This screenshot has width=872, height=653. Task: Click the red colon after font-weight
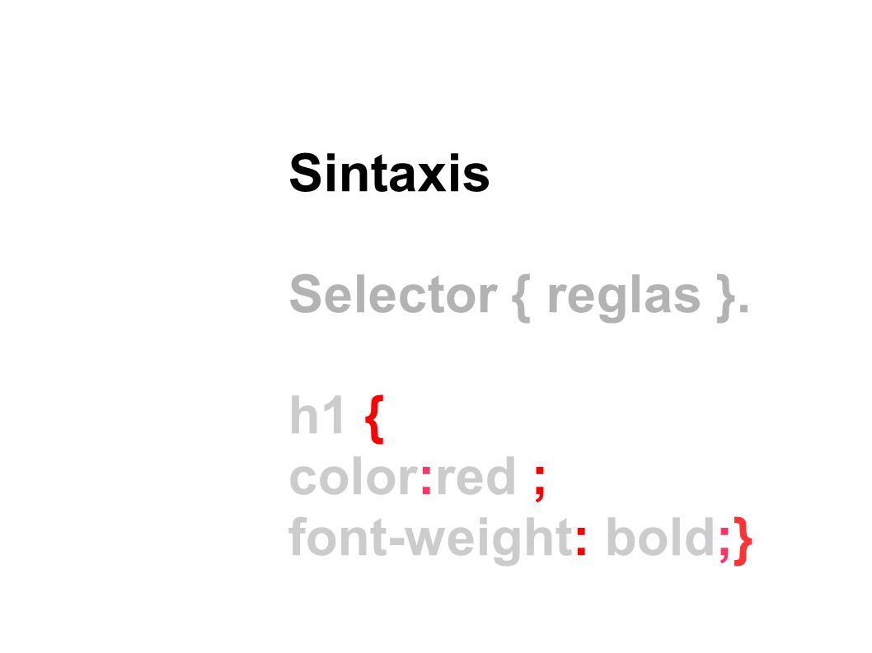[581, 541]
